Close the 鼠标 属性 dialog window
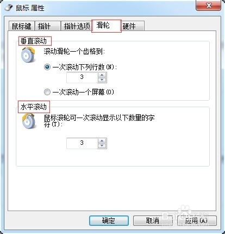Image resolution: width=225 pixels, height=234 pixels. 208,5
